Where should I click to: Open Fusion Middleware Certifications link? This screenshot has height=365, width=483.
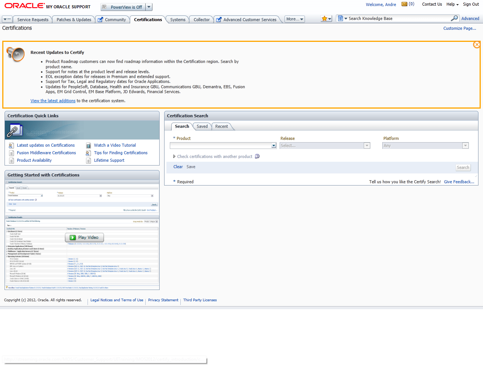(x=46, y=153)
